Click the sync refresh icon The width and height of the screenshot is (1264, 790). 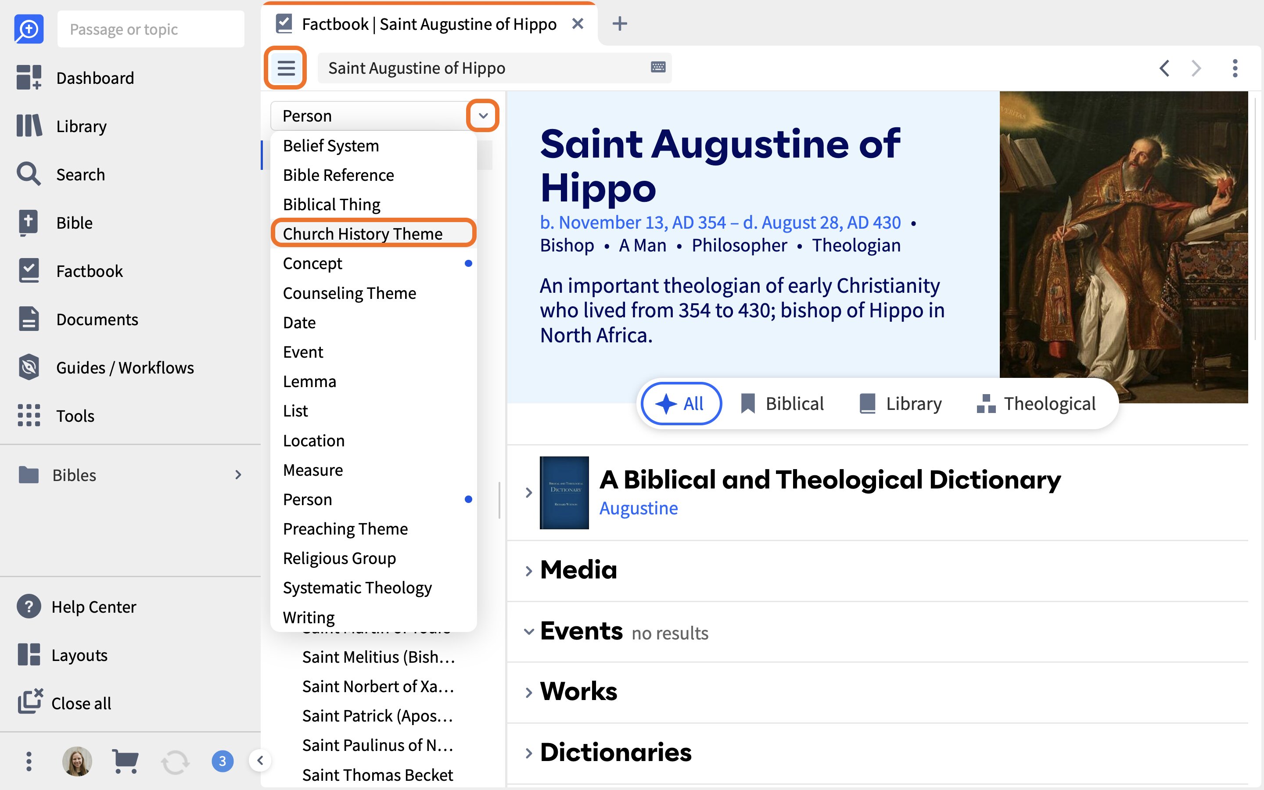tap(175, 762)
